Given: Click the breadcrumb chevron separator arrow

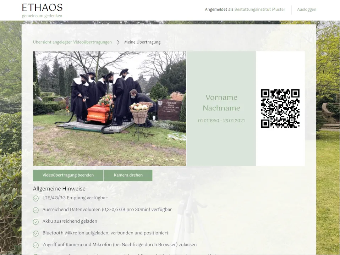Looking at the screenshot, I should 118,42.
